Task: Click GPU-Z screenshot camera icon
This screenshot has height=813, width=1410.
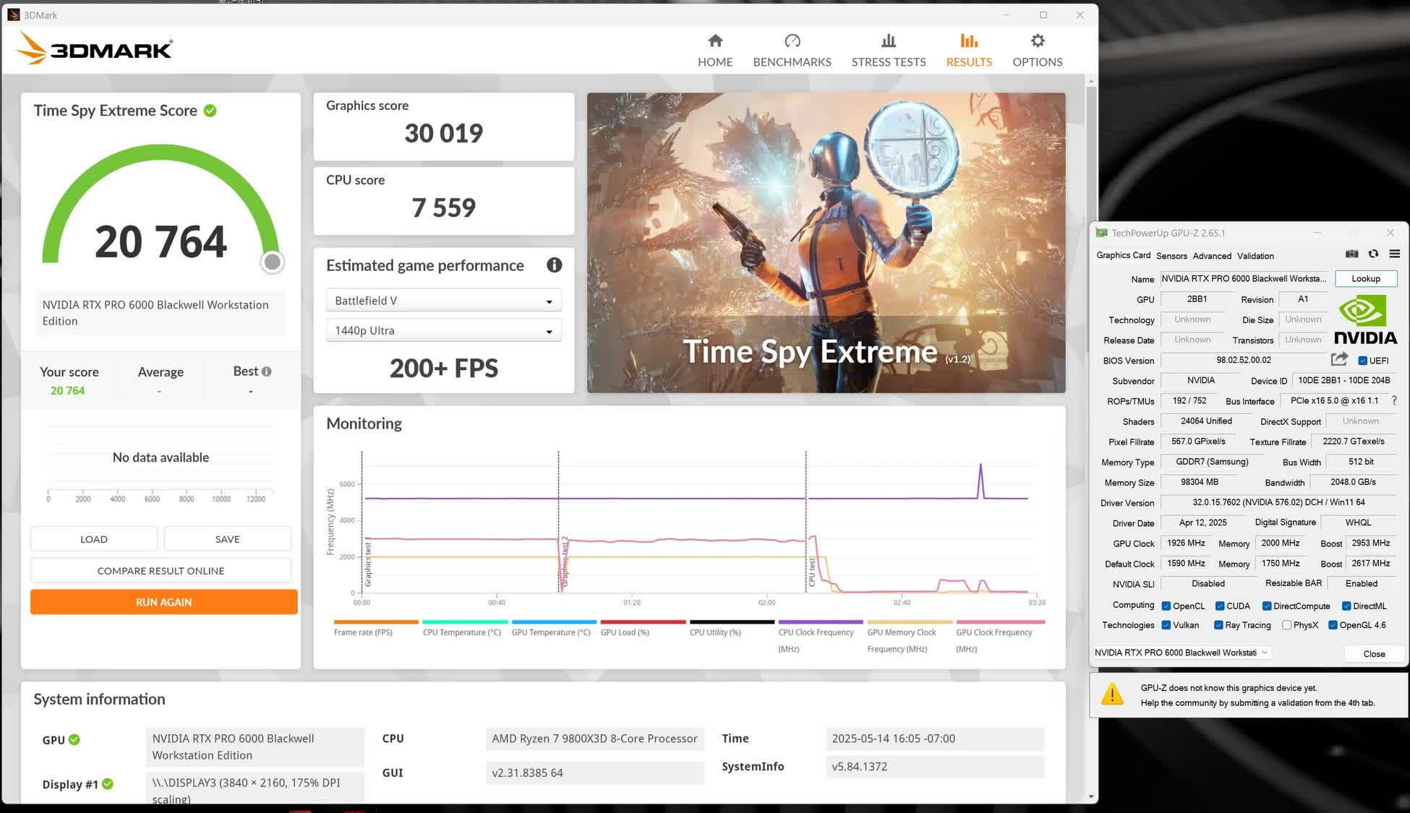Action: [x=1351, y=254]
